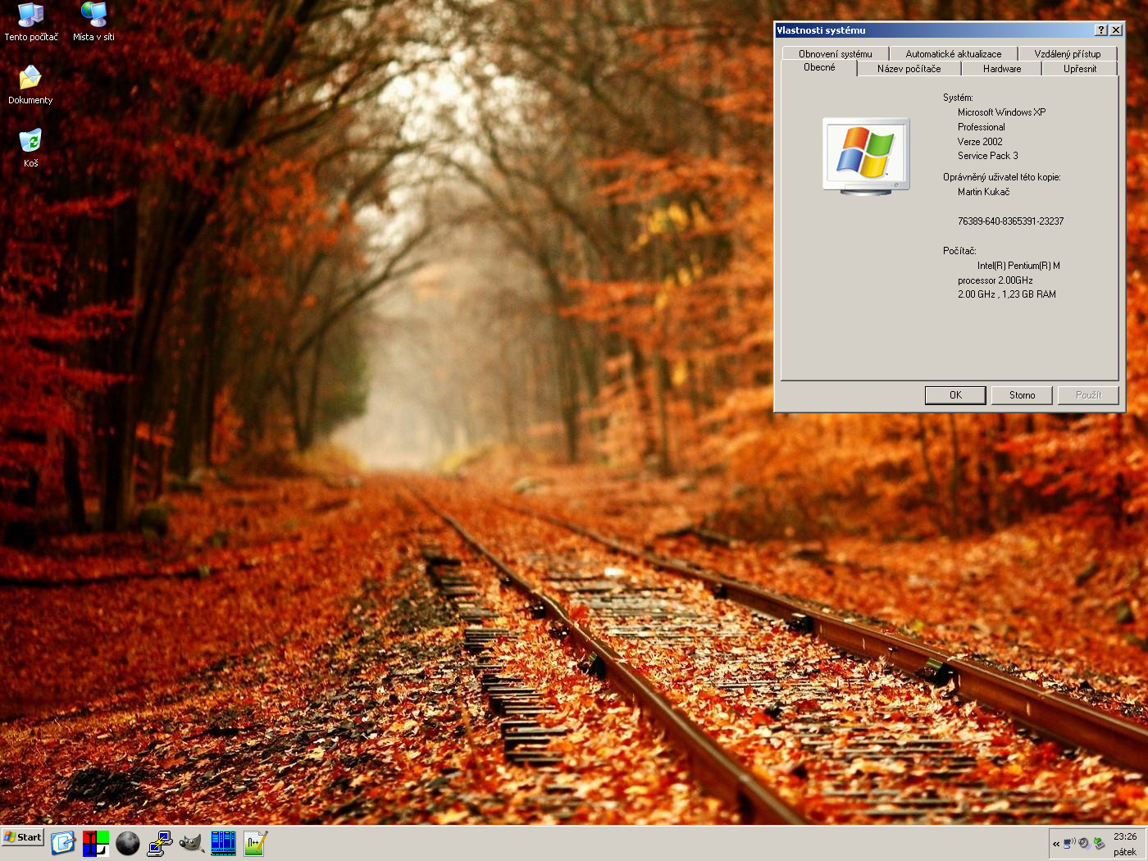Click the red-green-blue squares taskbar icon
The image size is (1148, 861).
point(95,843)
